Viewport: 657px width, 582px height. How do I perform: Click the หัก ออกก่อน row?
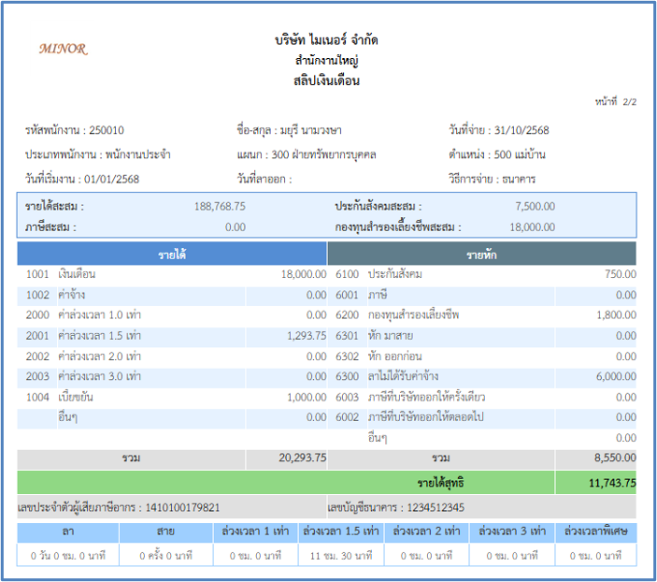(x=482, y=356)
